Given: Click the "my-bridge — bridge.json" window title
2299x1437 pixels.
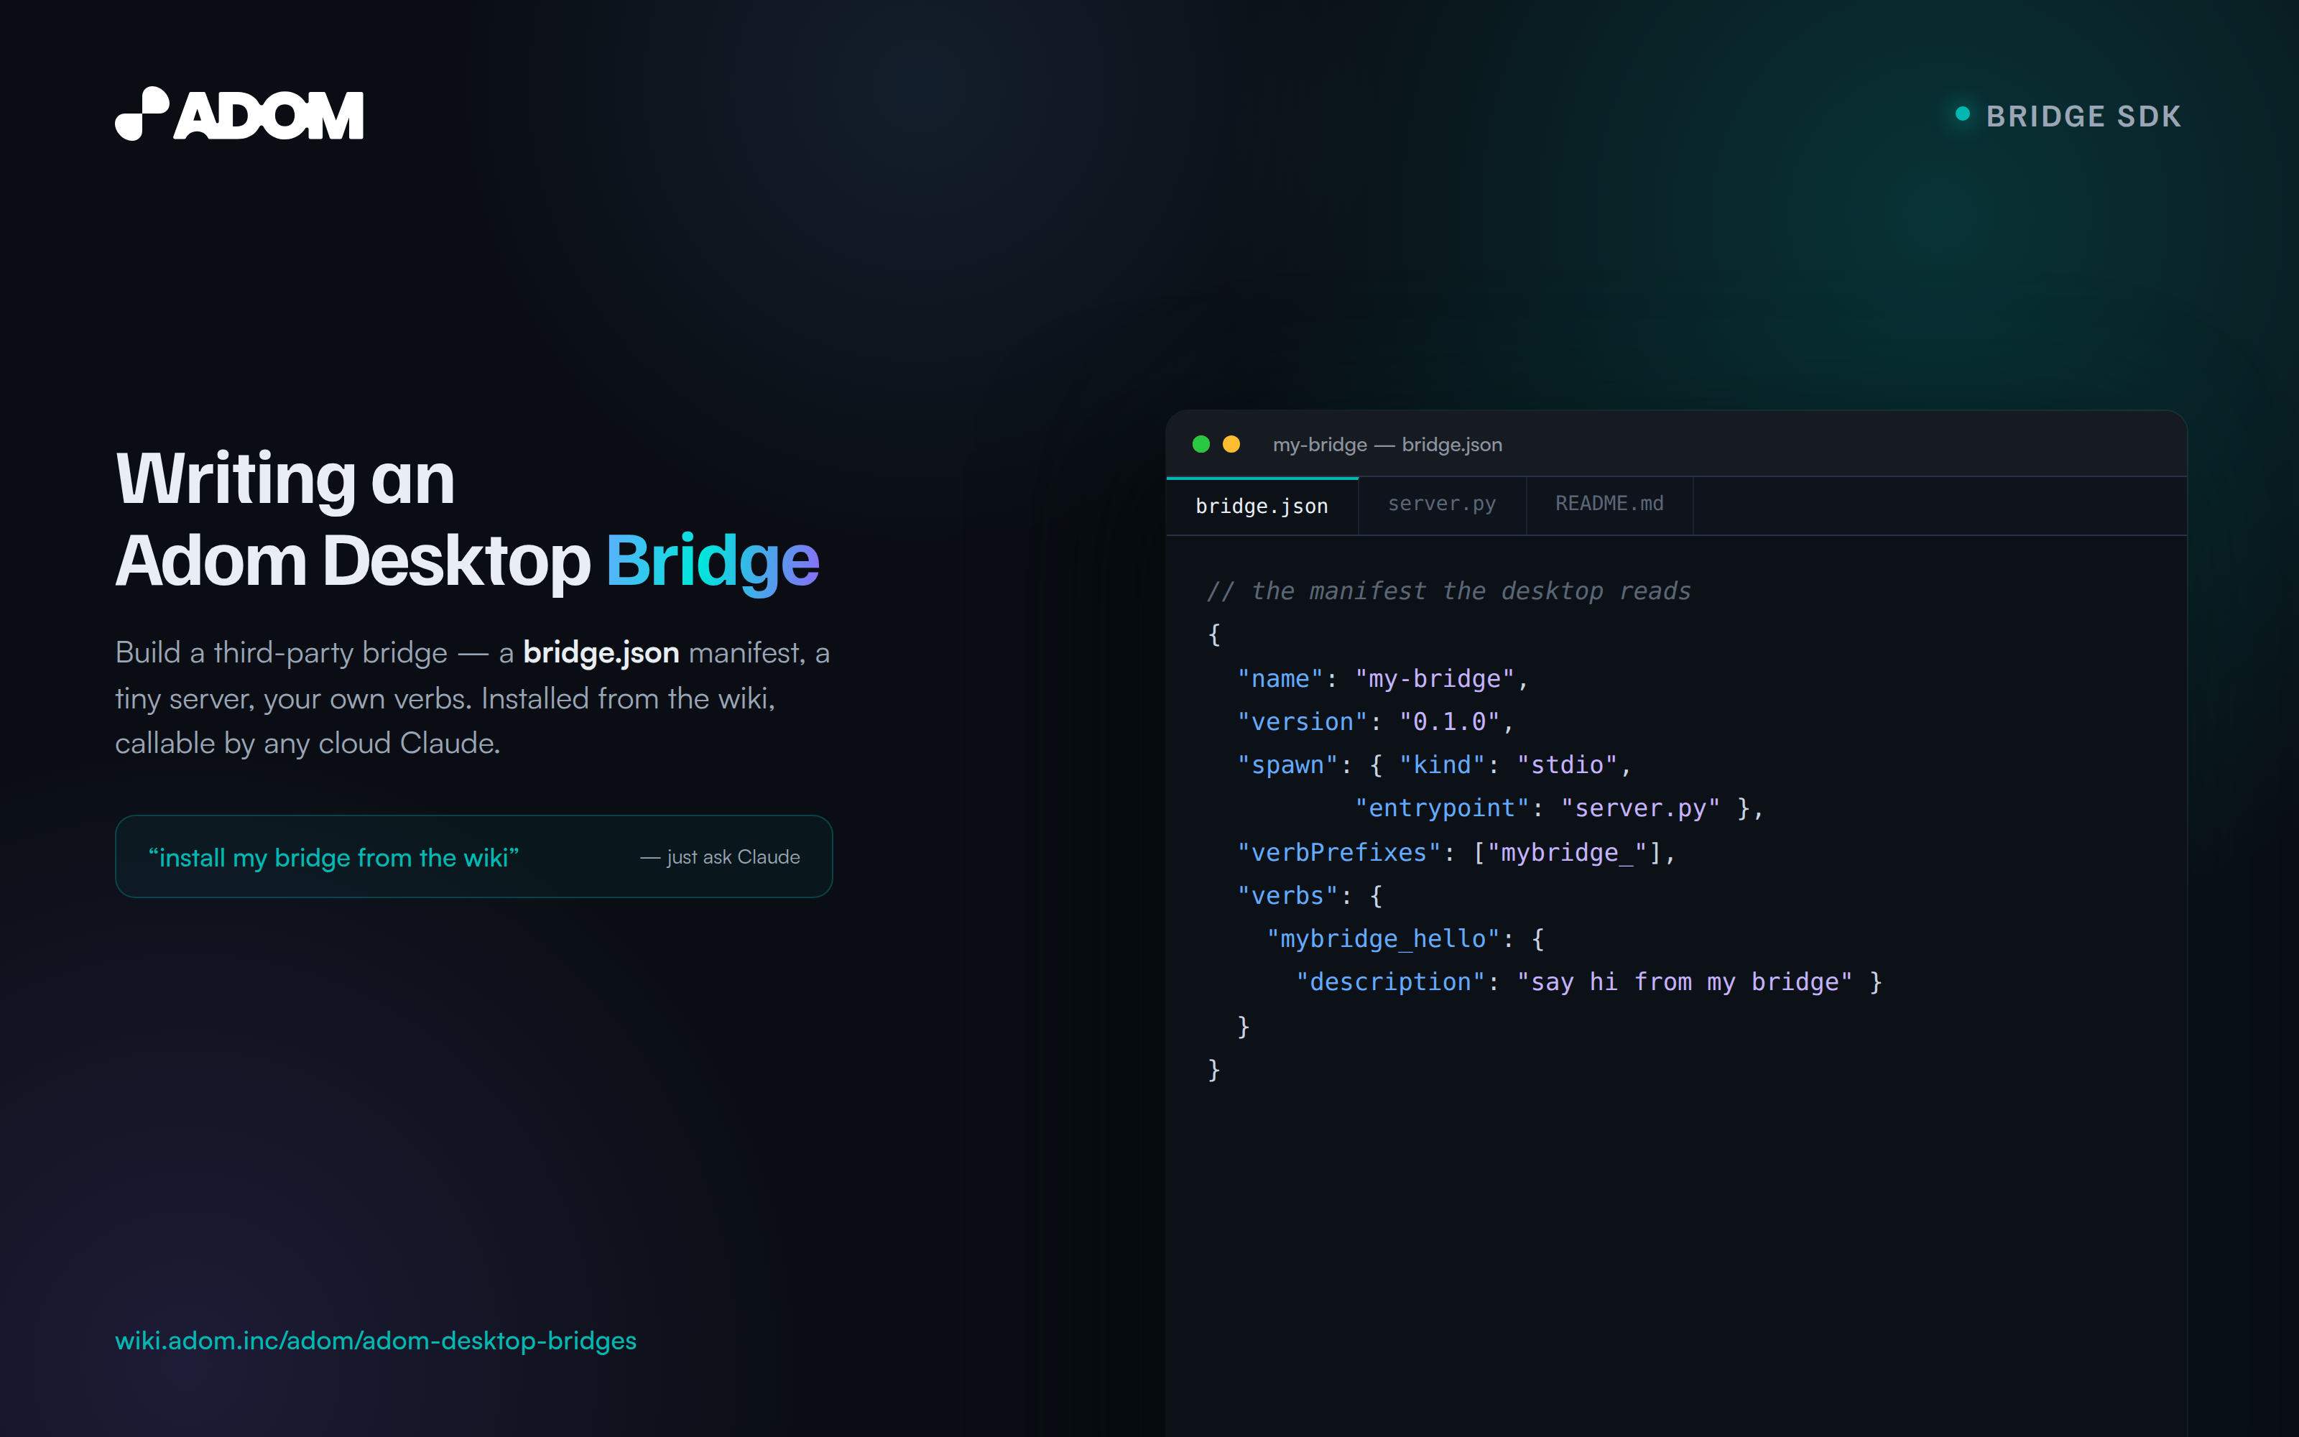Looking at the screenshot, I should [1387, 445].
